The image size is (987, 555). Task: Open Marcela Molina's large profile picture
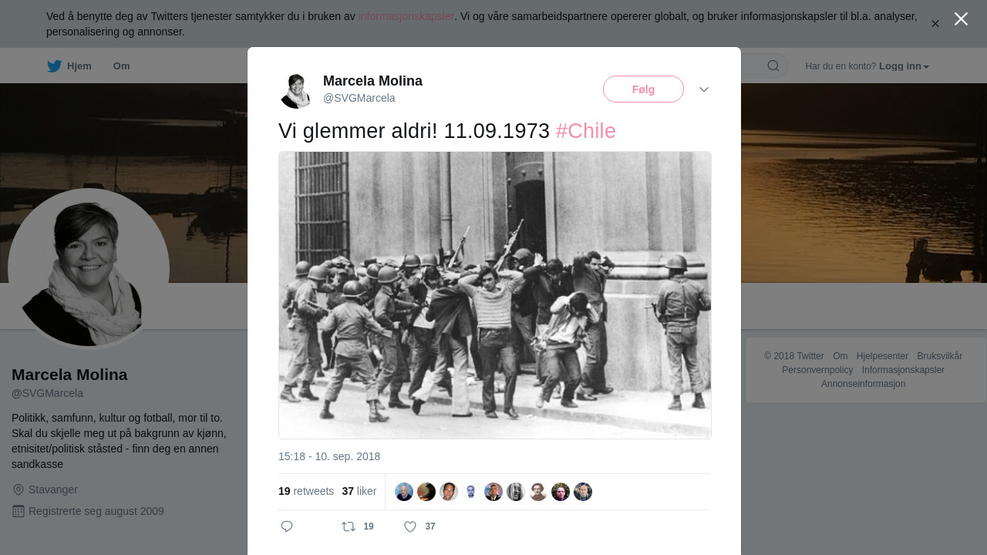89,269
